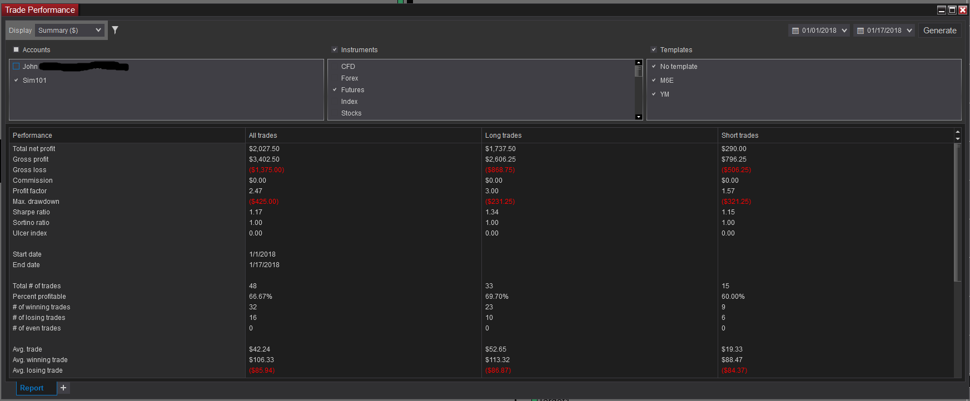Select the # of winning trades row label
Viewport: 970px width, 401px height.
[42, 307]
